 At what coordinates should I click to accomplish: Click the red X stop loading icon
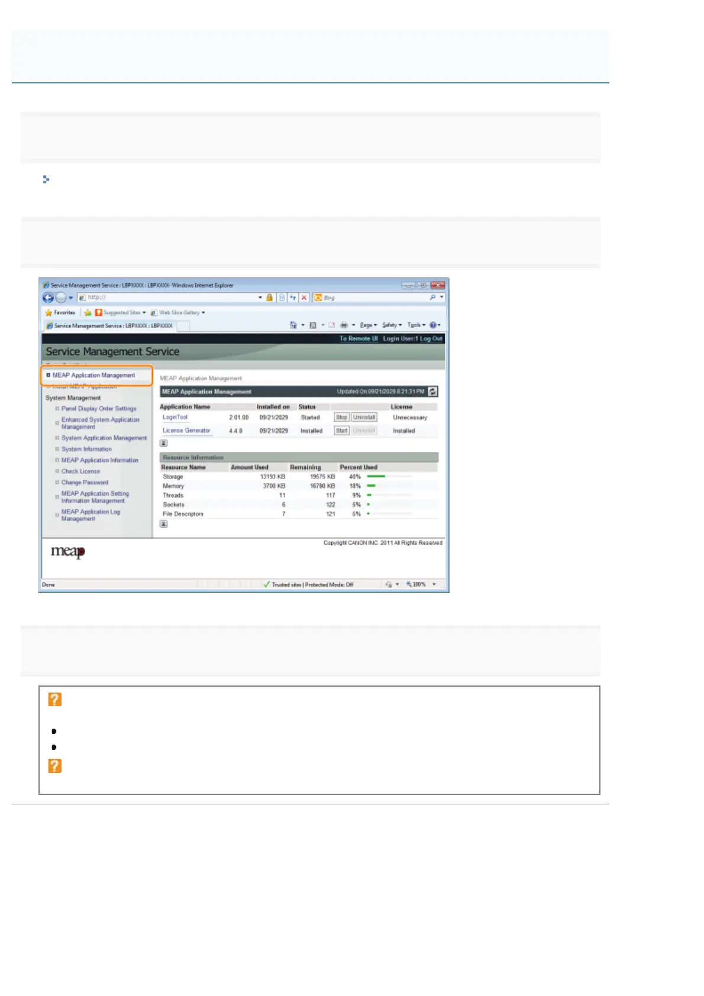tap(304, 297)
